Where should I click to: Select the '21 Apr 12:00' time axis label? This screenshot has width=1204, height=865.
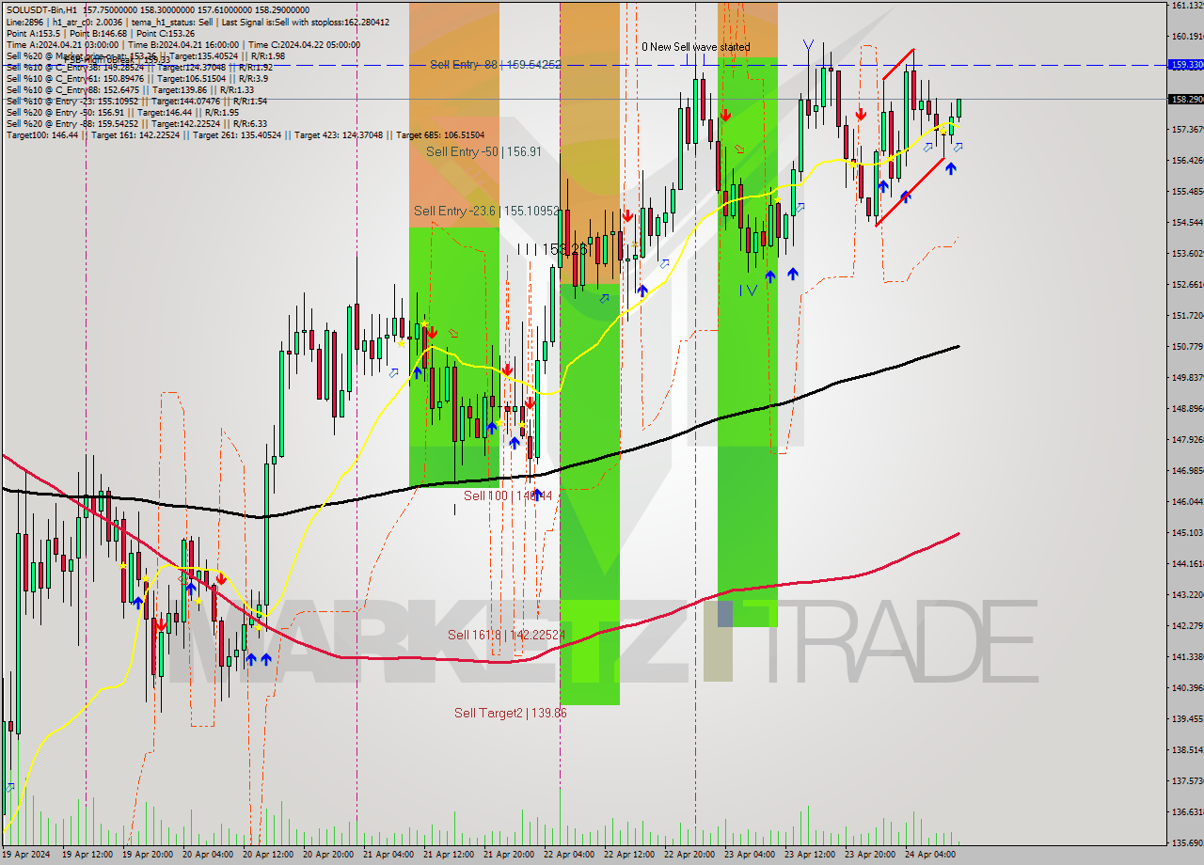pyautogui.click(x=449, y=855)
